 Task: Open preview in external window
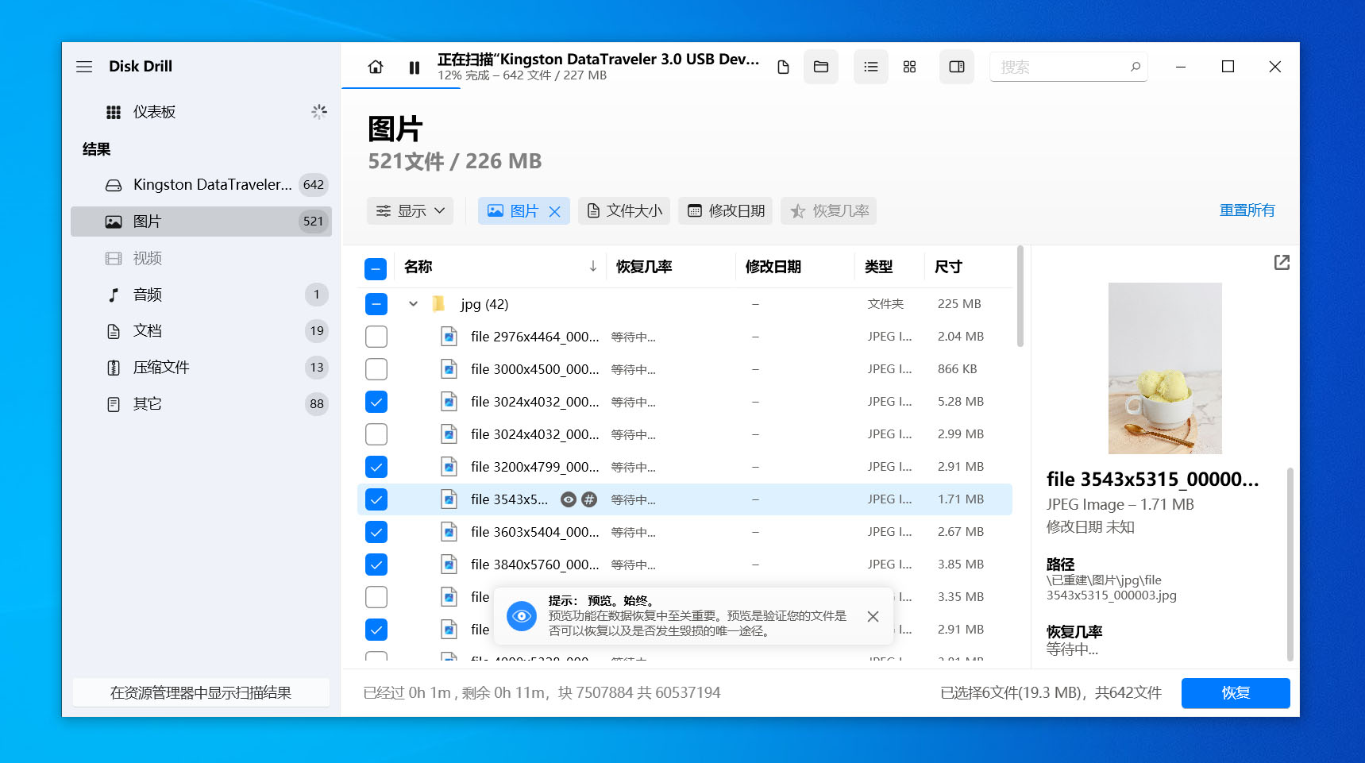pyautogui.click(x=1282, y=263)
